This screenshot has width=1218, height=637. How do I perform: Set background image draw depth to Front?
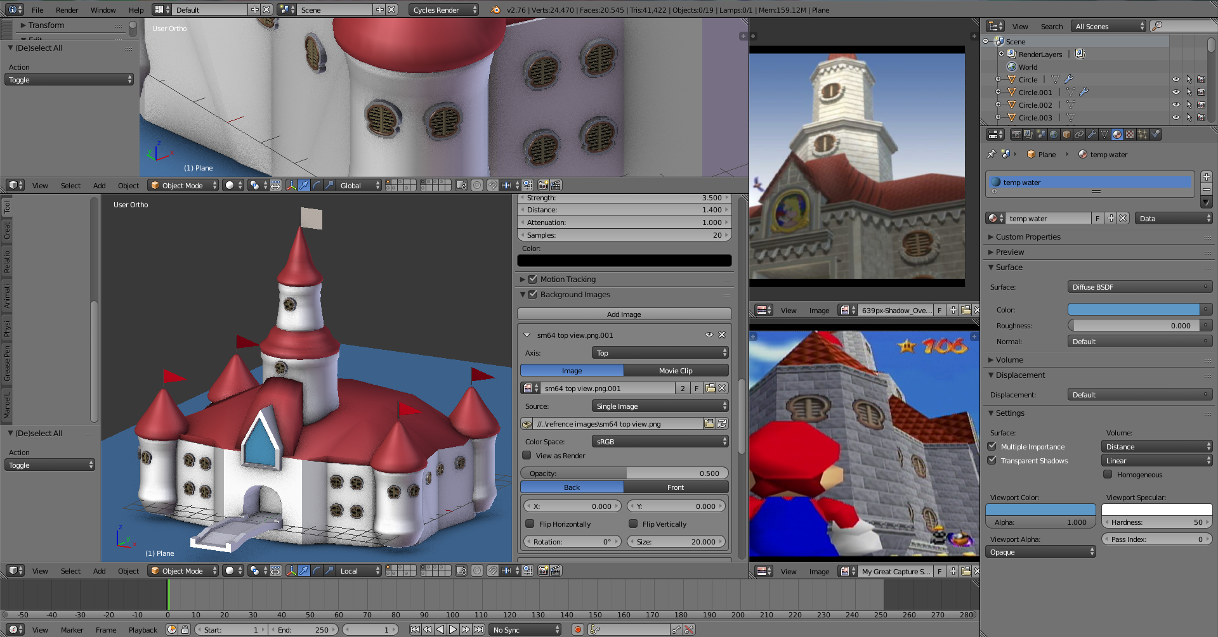[x=676, y=487]
